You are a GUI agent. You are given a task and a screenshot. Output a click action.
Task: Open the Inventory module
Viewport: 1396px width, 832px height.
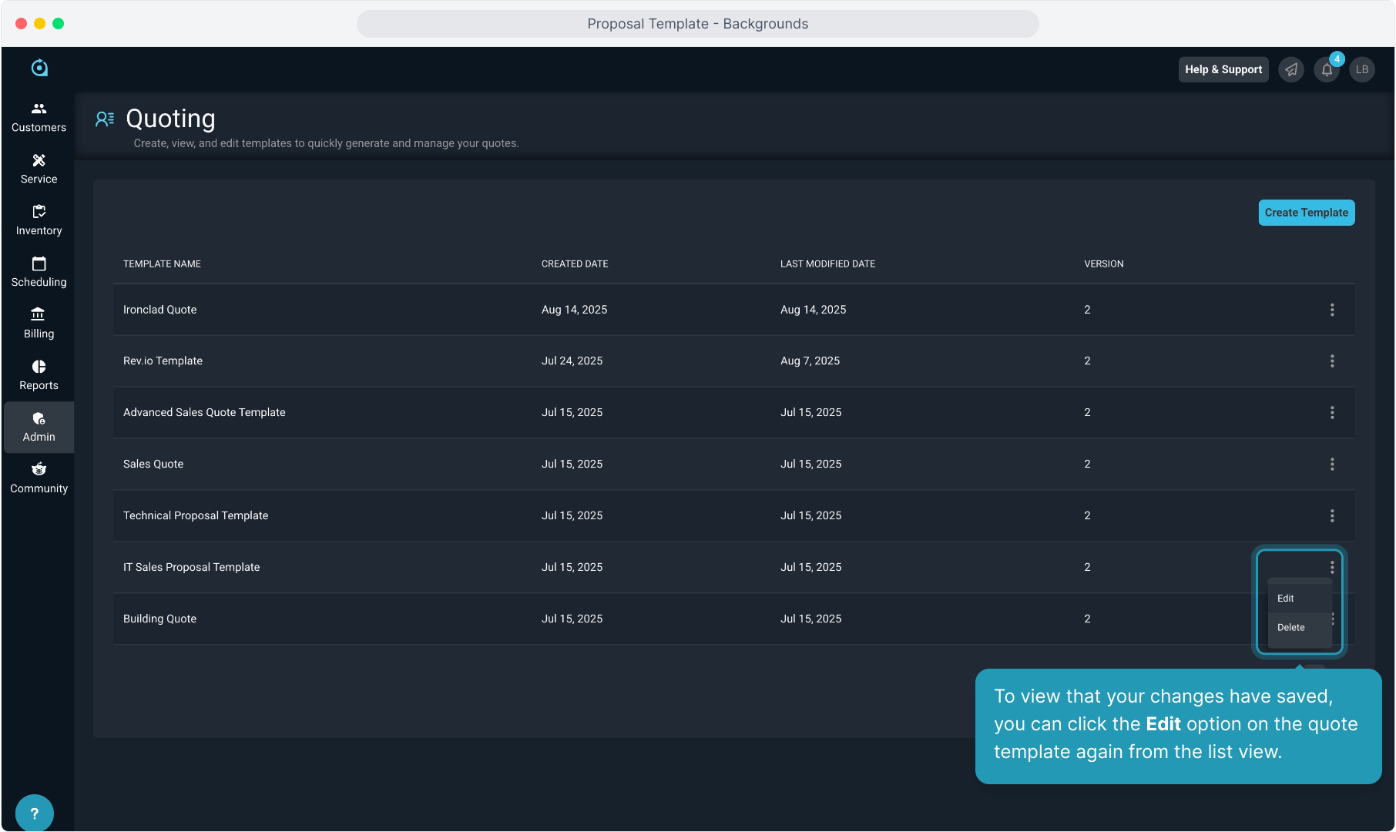coord(39,221)
